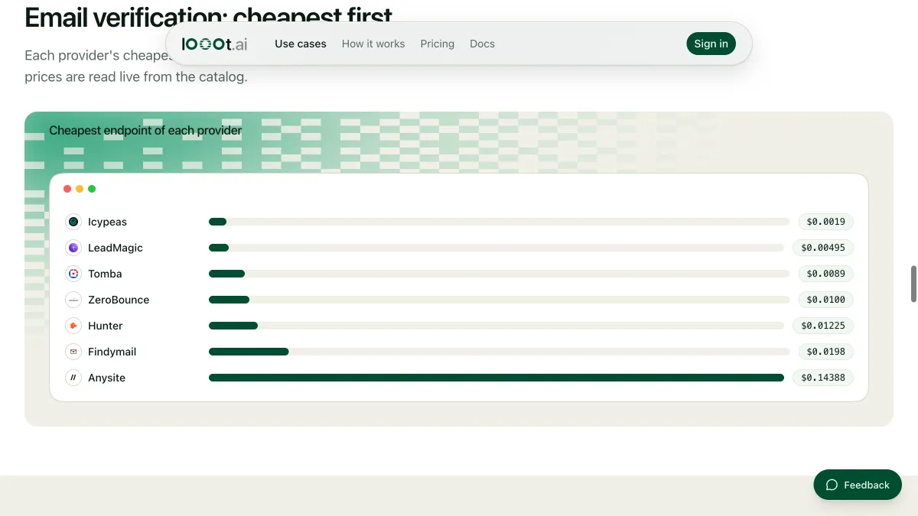Open the Feedback button
Screen dimensions: 918x516
tap(858, 485)
